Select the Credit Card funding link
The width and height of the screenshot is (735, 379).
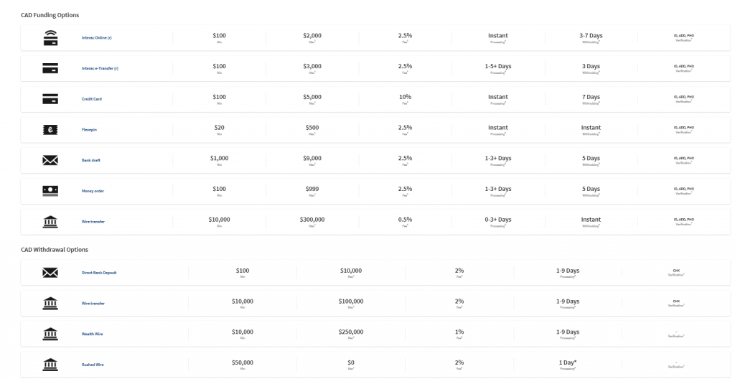coord(91,99)
